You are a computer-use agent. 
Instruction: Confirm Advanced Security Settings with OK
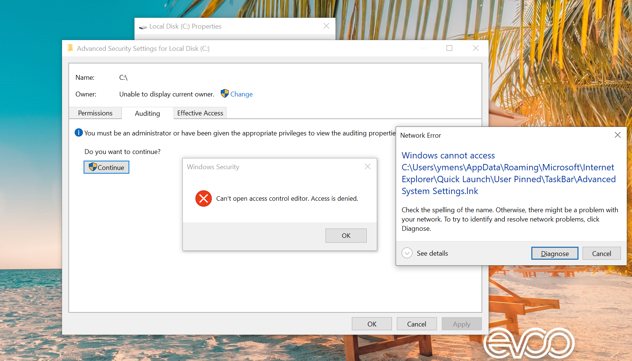click(x=372, y=323)
